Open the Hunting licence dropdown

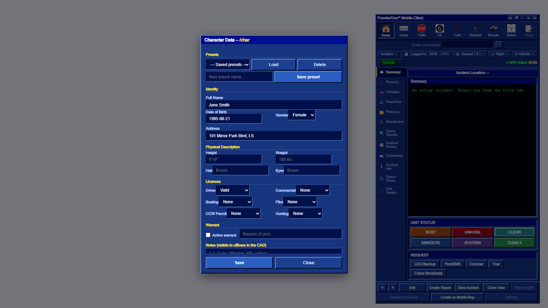(306, 214)
